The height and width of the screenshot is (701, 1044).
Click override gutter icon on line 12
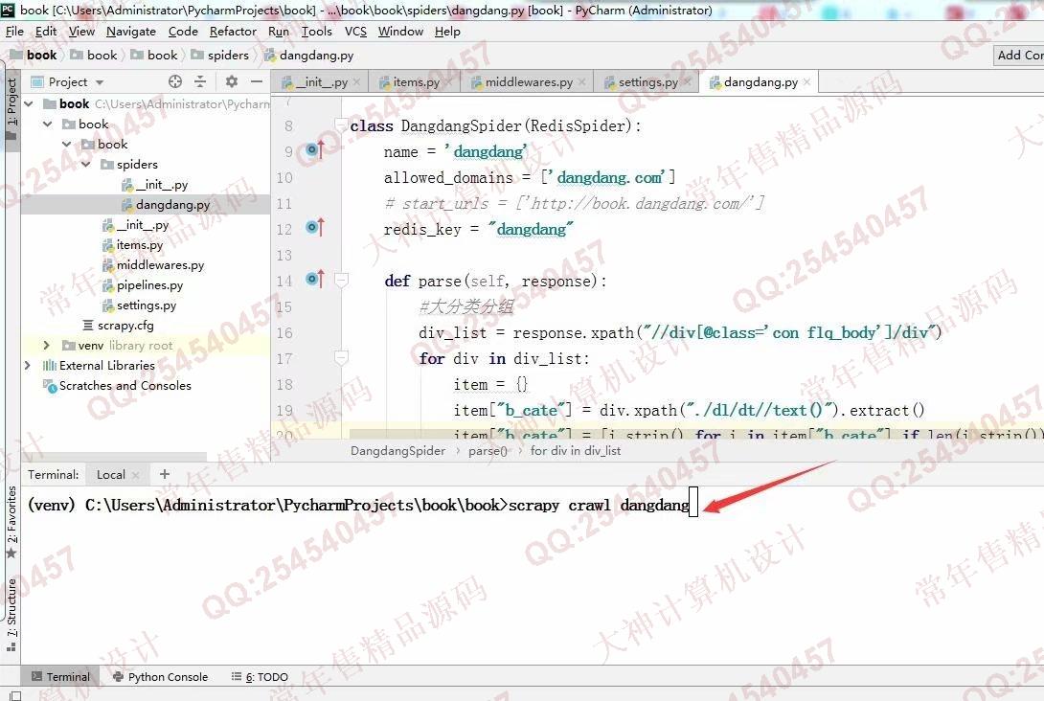coord(314,228)
